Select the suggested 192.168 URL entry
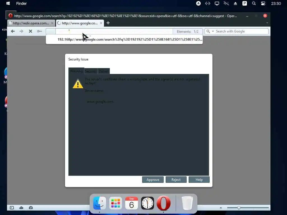 [124, 39]
